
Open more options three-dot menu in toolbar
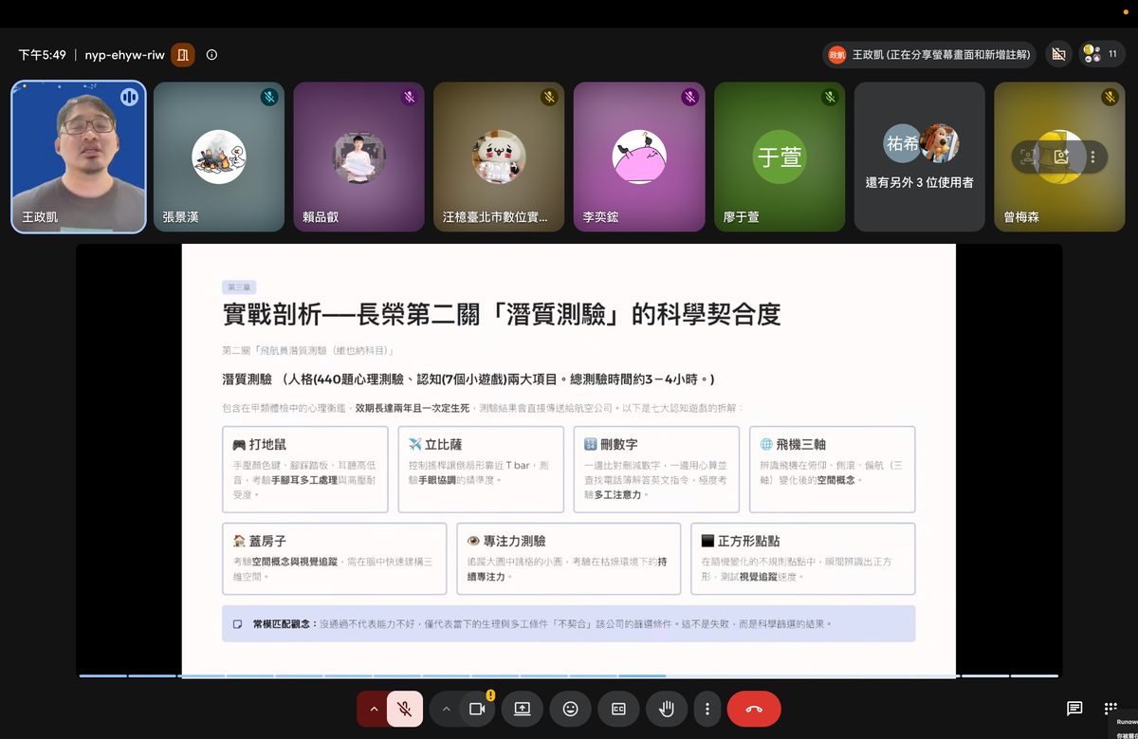pyautogui.click(x=707, y=709)
